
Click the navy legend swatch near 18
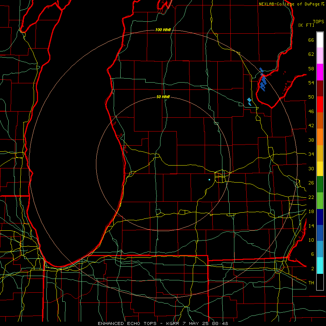tap(320, 217)
